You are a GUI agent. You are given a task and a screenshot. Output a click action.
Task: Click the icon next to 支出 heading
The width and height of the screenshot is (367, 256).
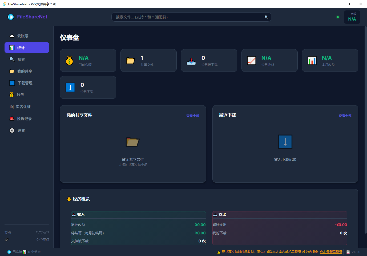[x=215, y=215]
